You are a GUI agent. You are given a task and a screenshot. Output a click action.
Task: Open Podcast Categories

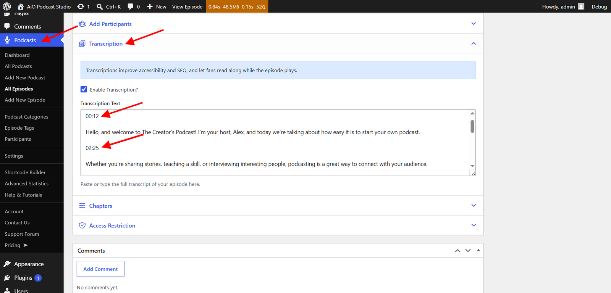pos(26,117)
